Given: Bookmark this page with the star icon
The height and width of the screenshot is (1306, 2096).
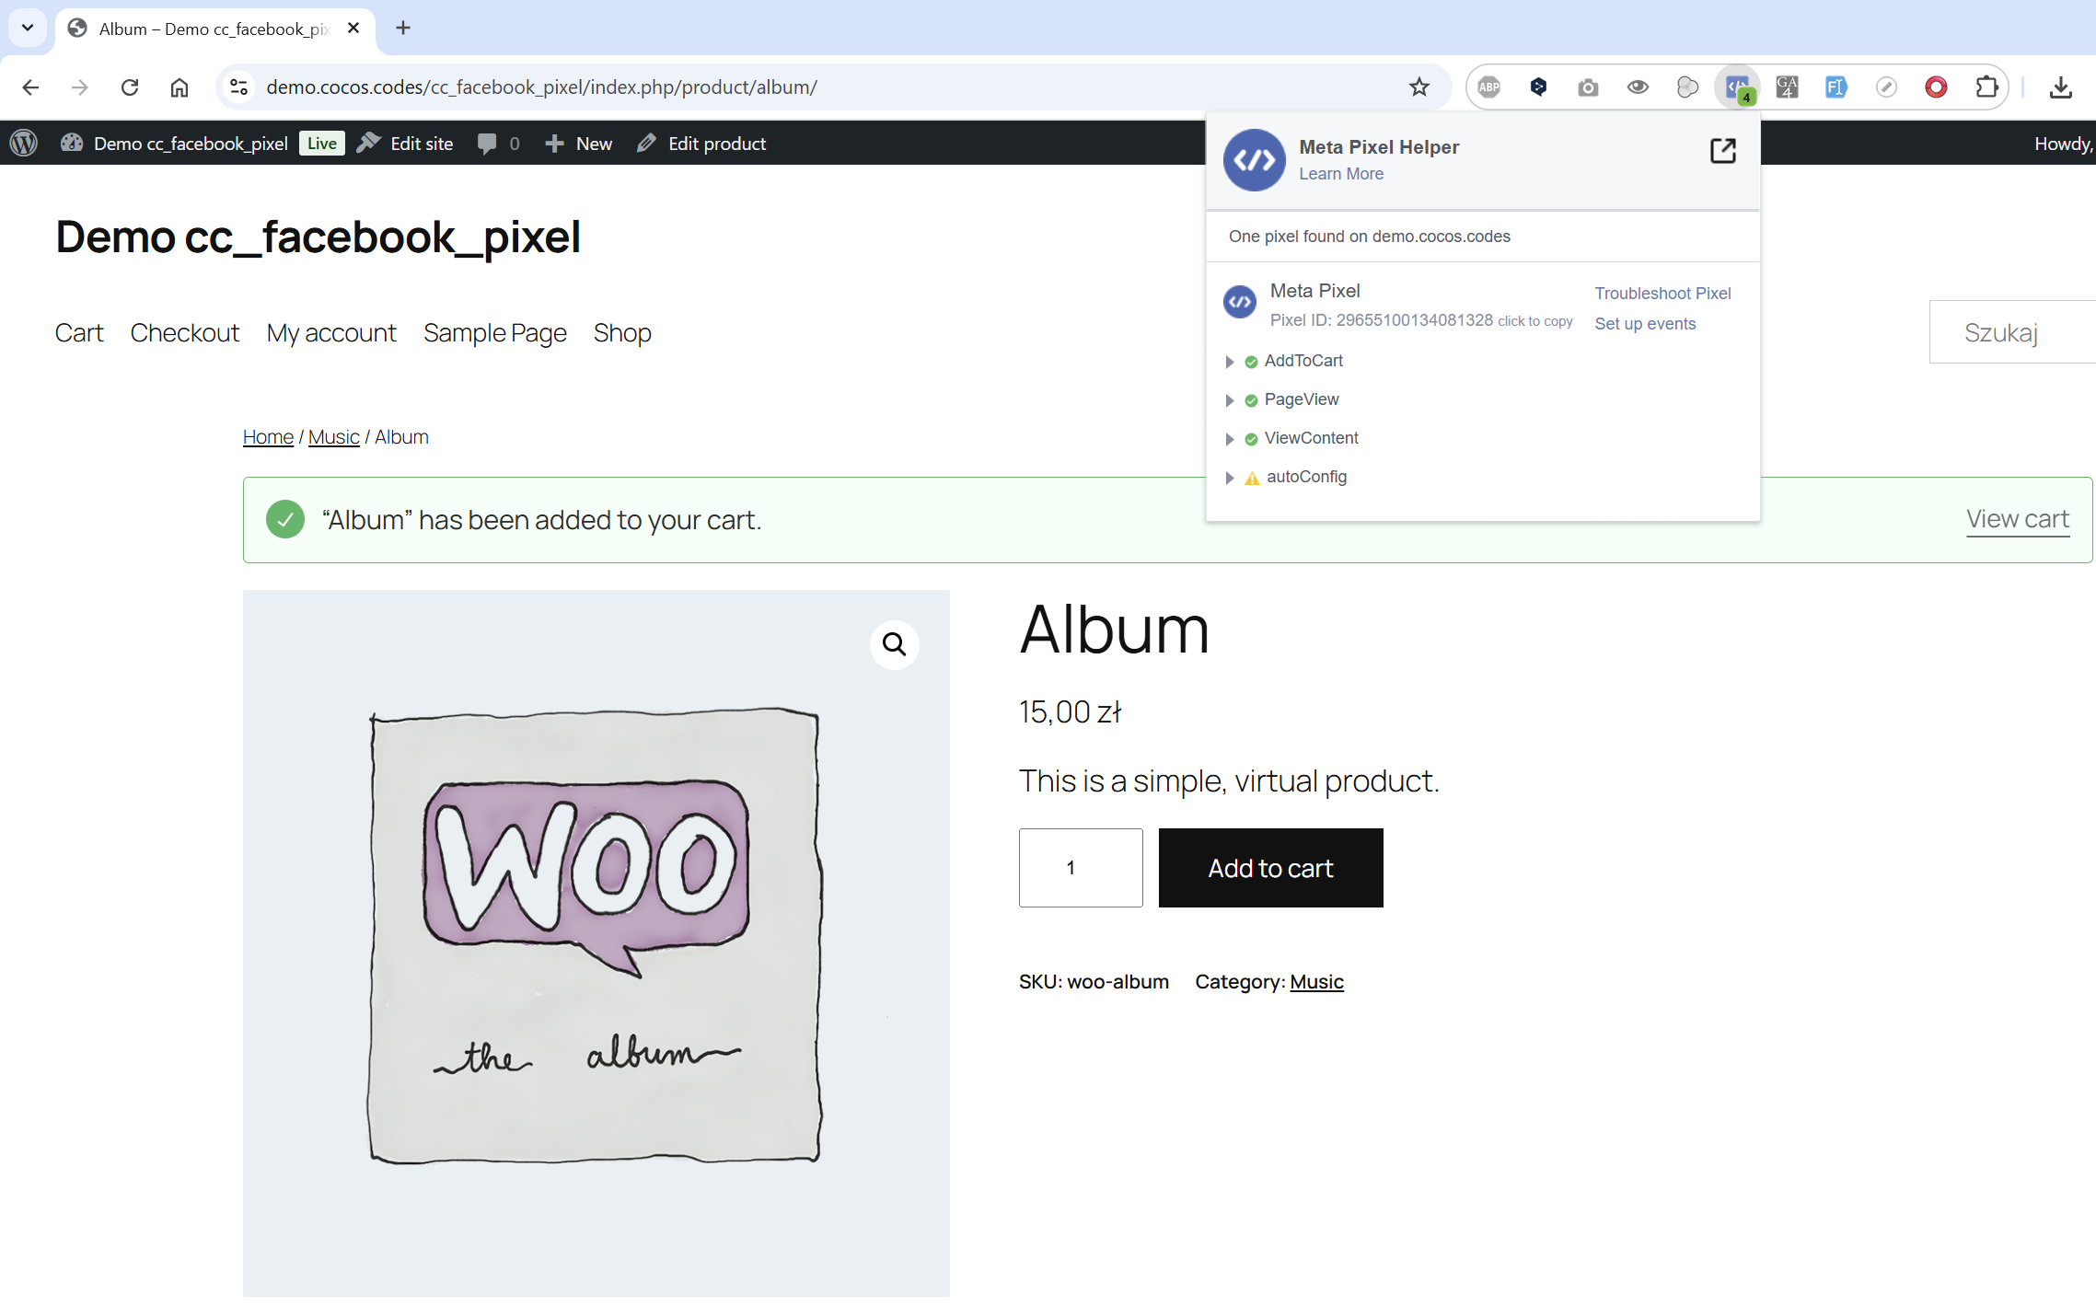Looking at the screenshot, I should click(1419, 87).
